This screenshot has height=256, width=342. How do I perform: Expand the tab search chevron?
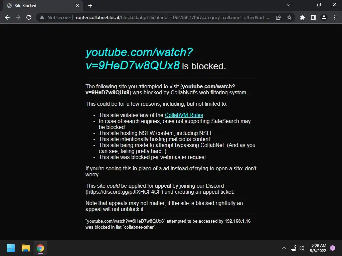288,5
